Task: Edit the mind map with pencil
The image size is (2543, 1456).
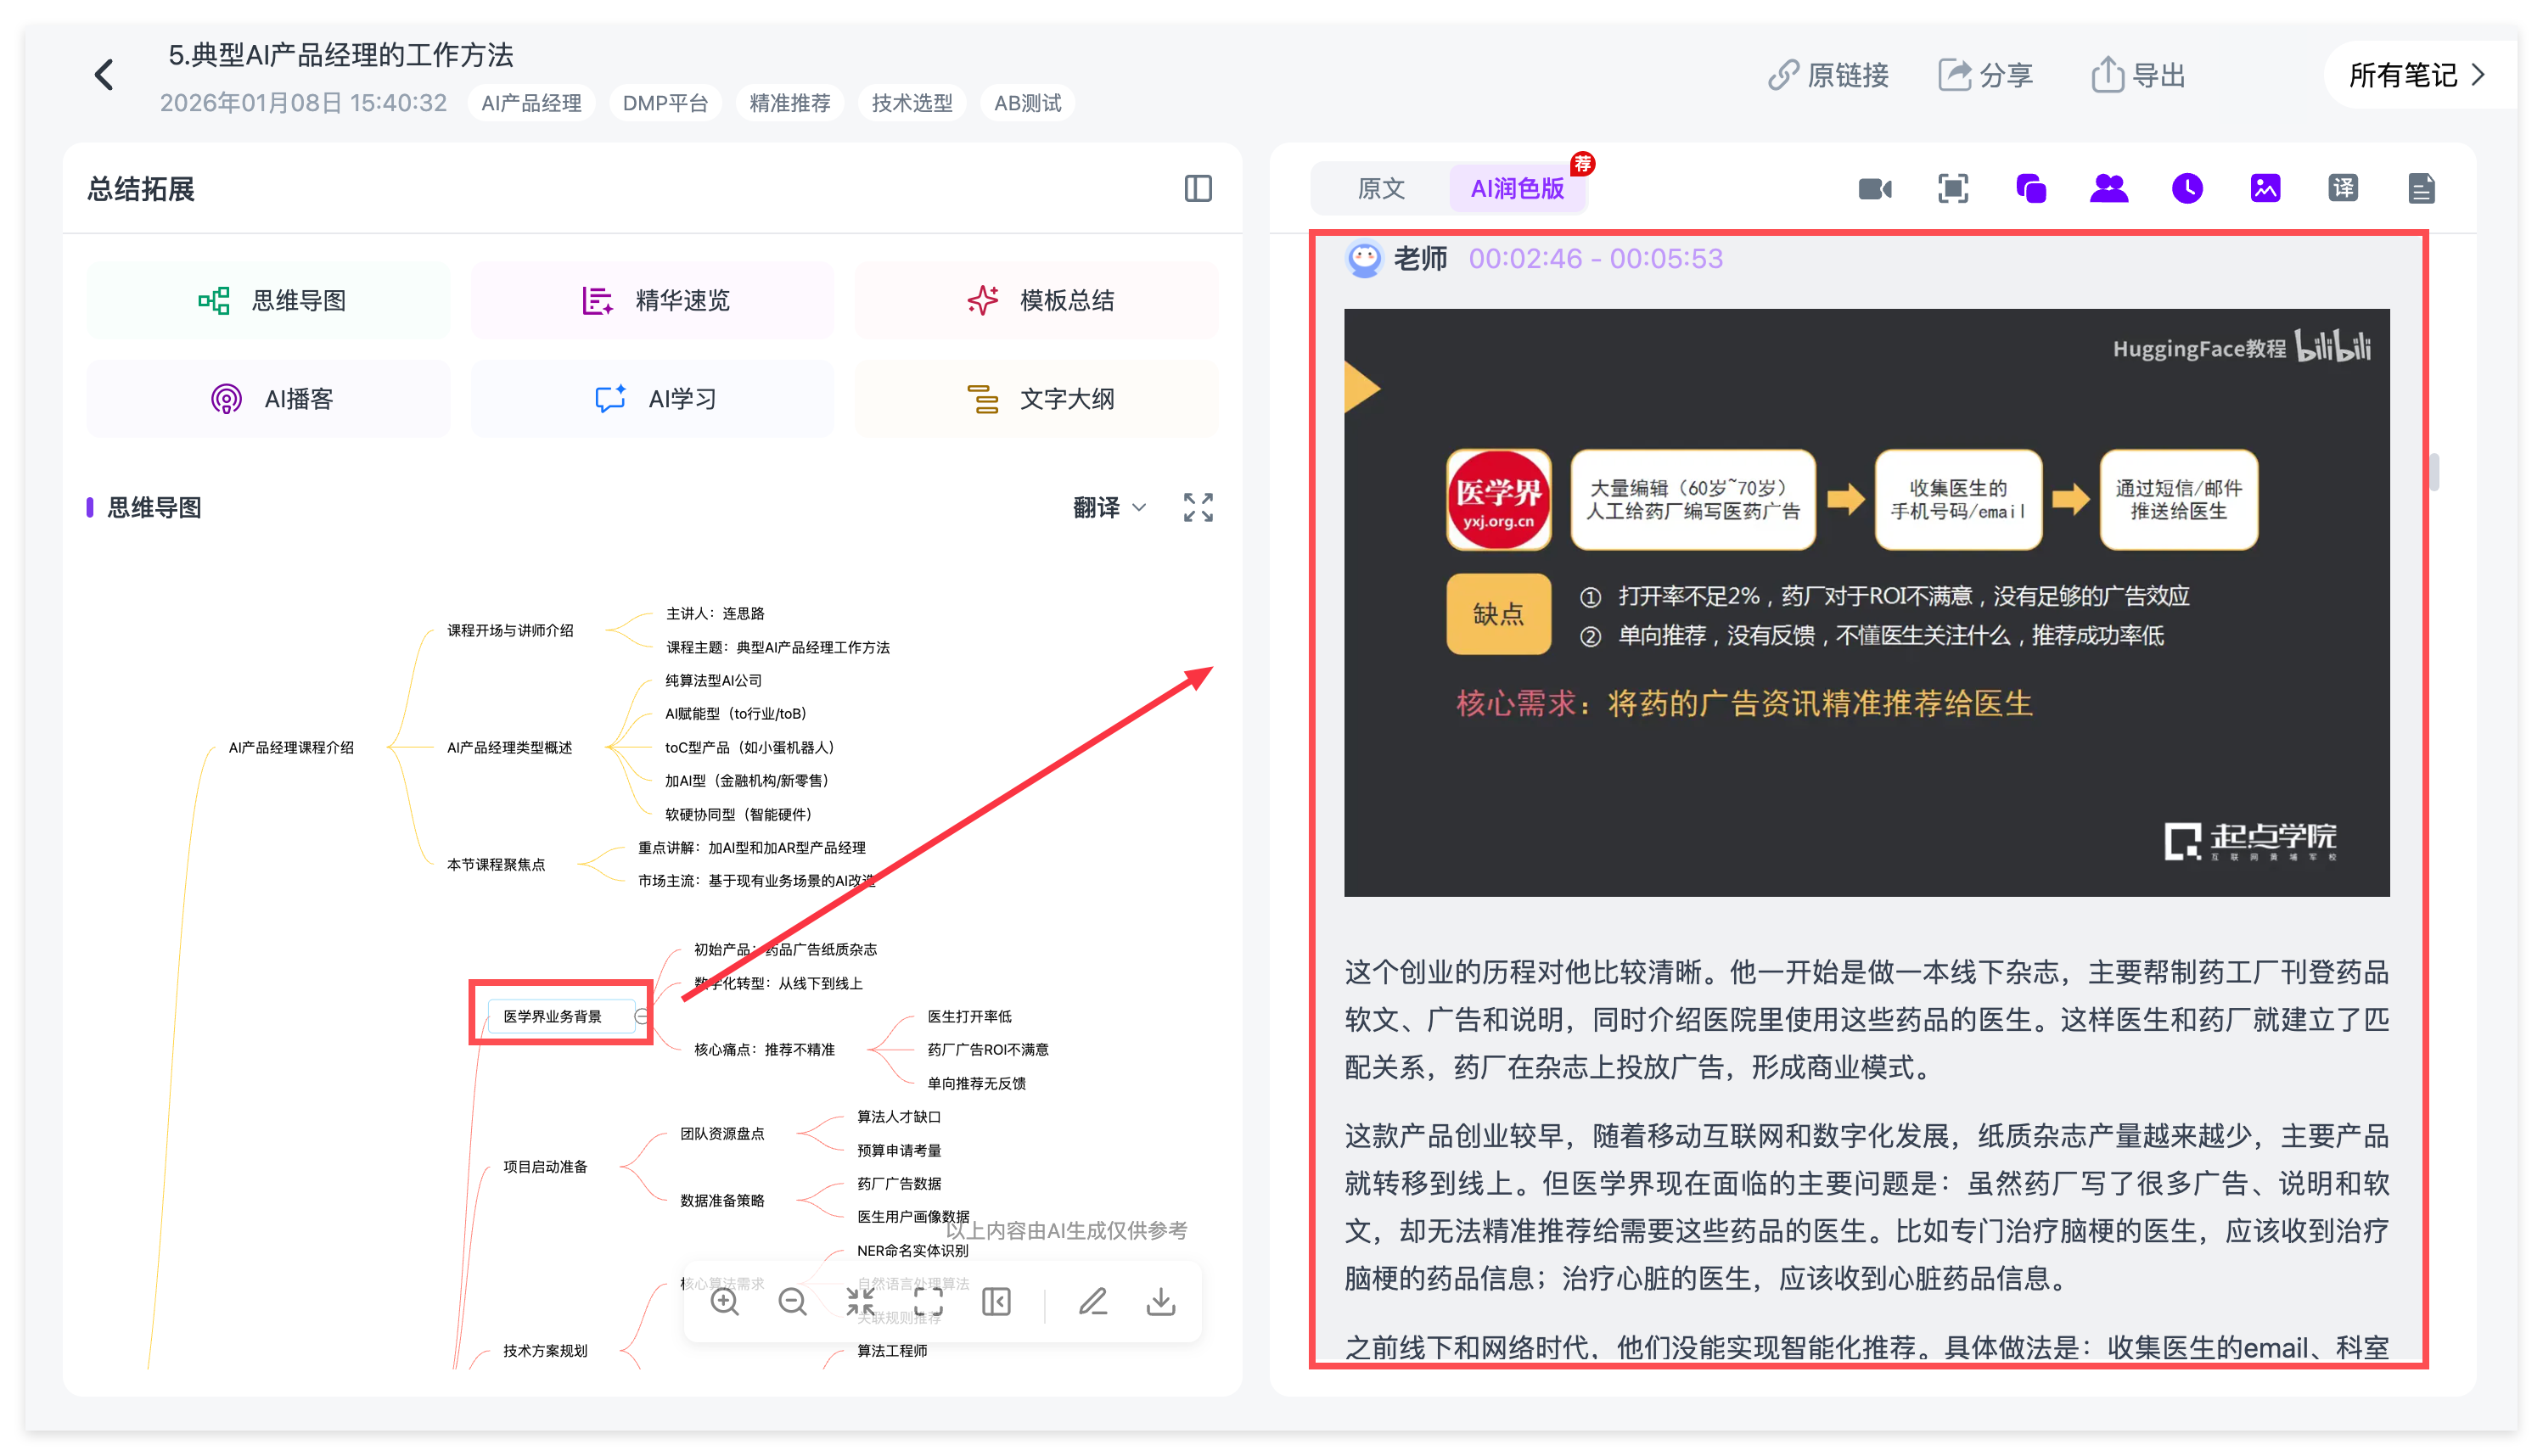Action: point(1092,1301)
